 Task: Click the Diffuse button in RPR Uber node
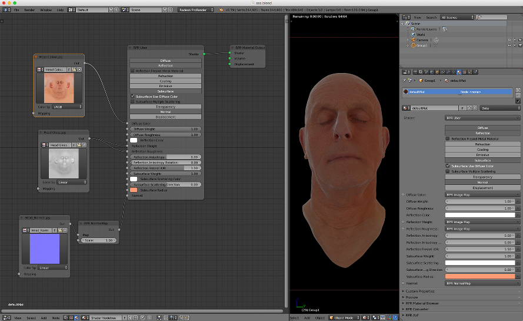pyautogui.click(x=165, y=61)
